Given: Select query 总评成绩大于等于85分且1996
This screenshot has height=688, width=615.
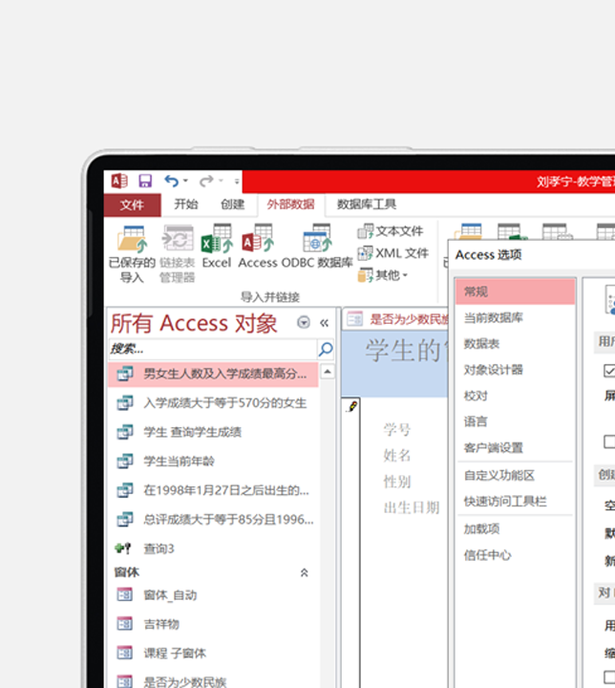Looking at the screenshot, I should pyautogui.click(x=213, y=520).
